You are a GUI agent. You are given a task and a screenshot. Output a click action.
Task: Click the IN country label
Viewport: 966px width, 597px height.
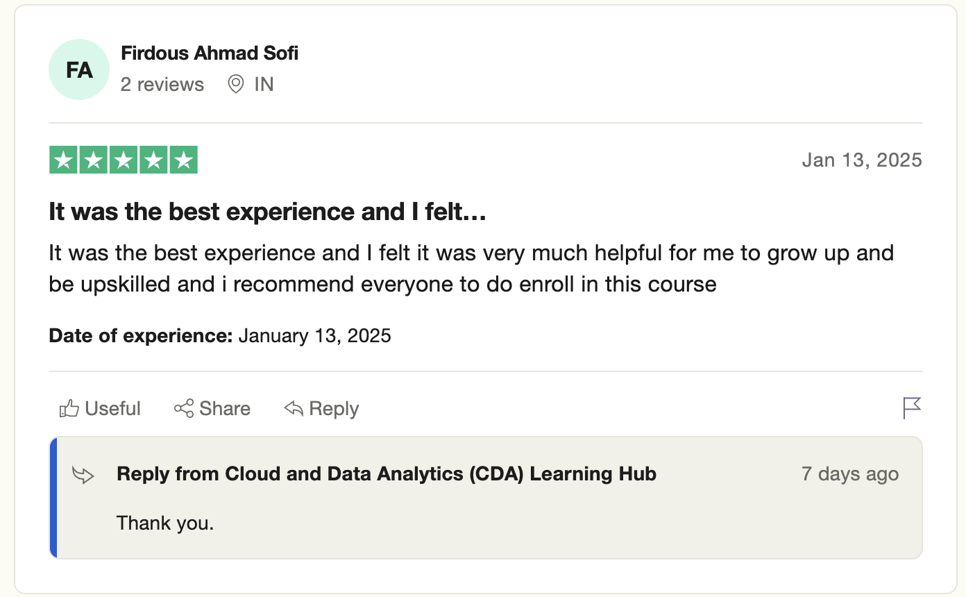[264, 85]
